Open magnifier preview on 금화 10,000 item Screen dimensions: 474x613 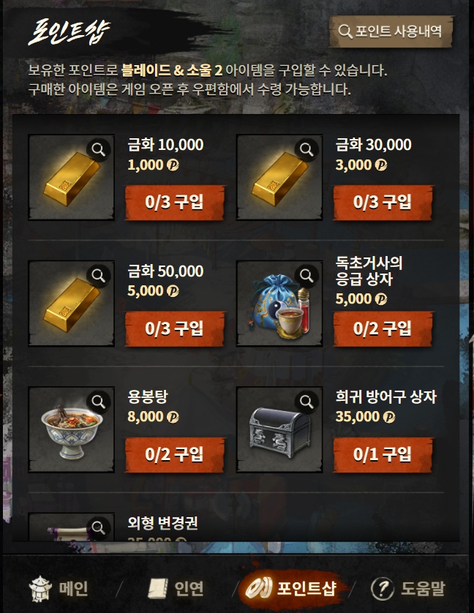tap(99, 149)
